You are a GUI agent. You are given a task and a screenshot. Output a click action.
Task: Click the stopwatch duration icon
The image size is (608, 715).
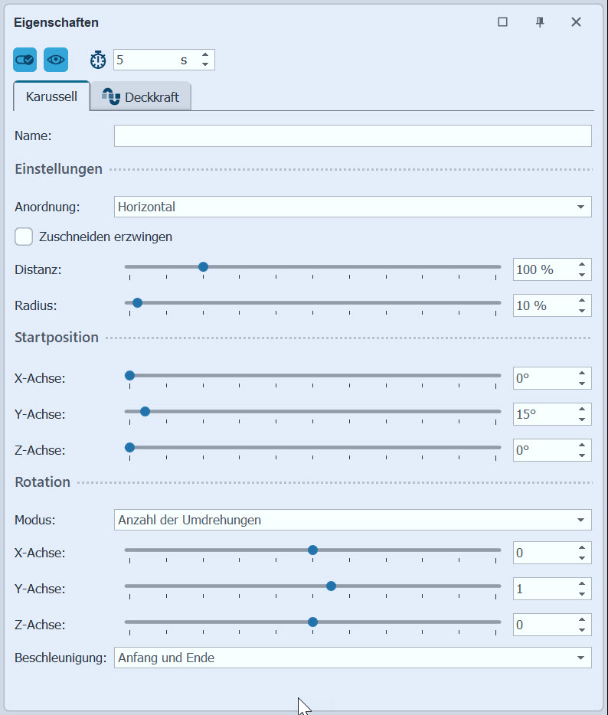point(99,60)
